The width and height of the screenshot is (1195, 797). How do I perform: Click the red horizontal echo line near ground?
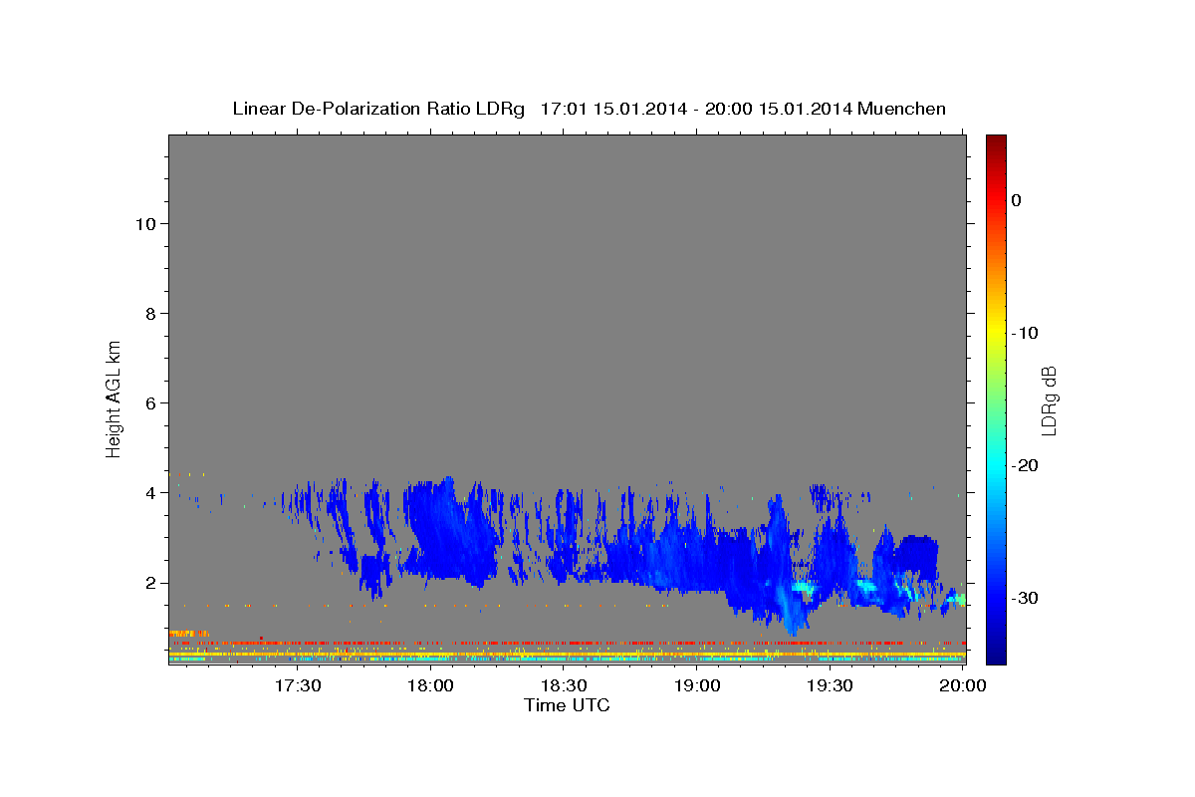click(567, 643)
